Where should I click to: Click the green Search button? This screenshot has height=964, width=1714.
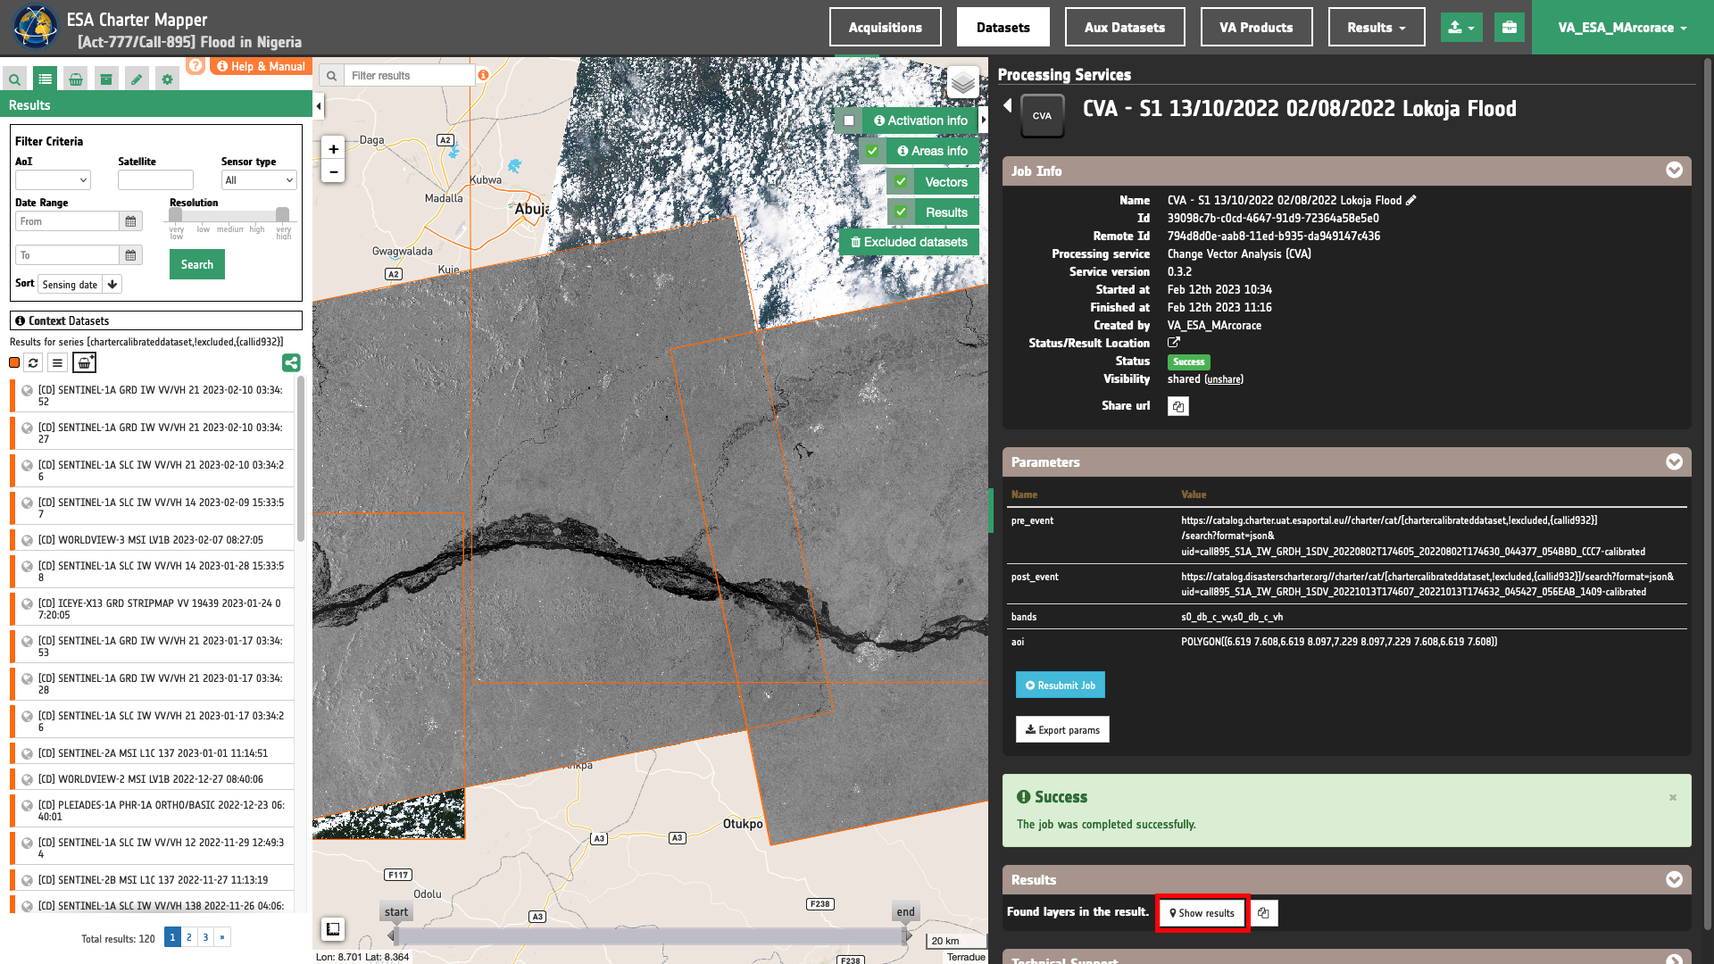[197, 264]
